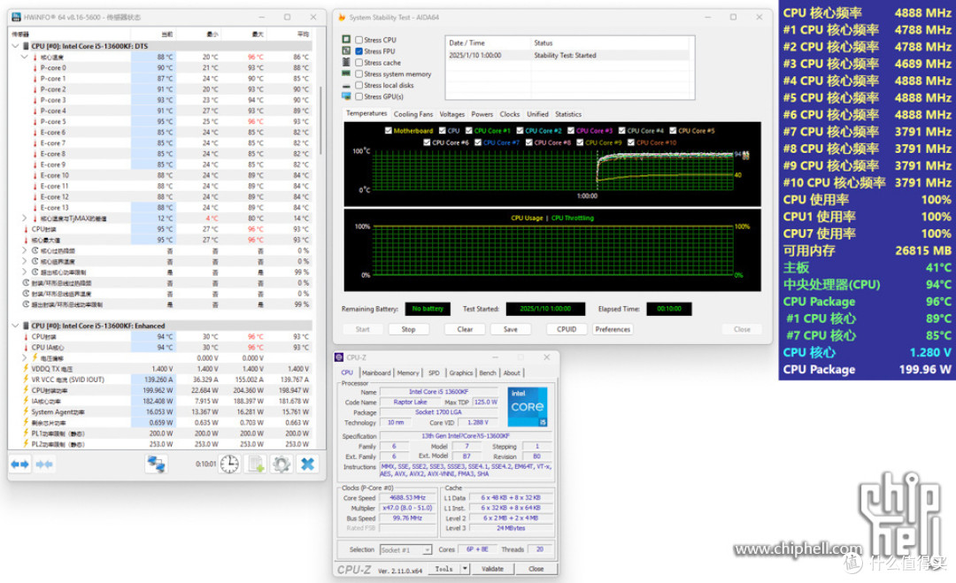This screenshot has width=956, height=583.
Task: Click thermometer icon beside P-core 0 row
Action: pyautogui.click(x=35, y=67)
